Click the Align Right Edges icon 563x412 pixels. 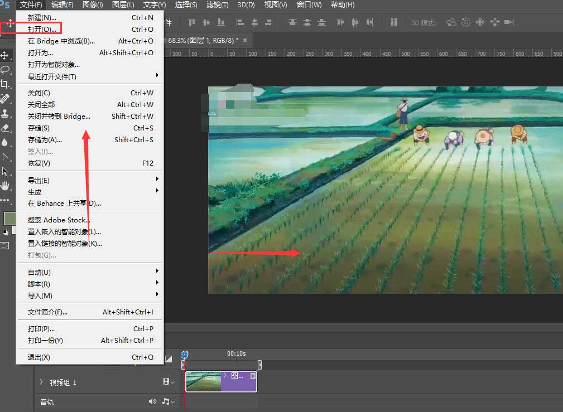coord(268,23)
